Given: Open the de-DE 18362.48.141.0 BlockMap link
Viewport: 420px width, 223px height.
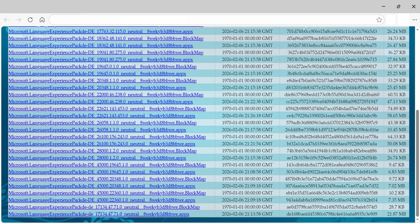Looking at the screenshot, I should pyautogui.click(x=106, y=38).
